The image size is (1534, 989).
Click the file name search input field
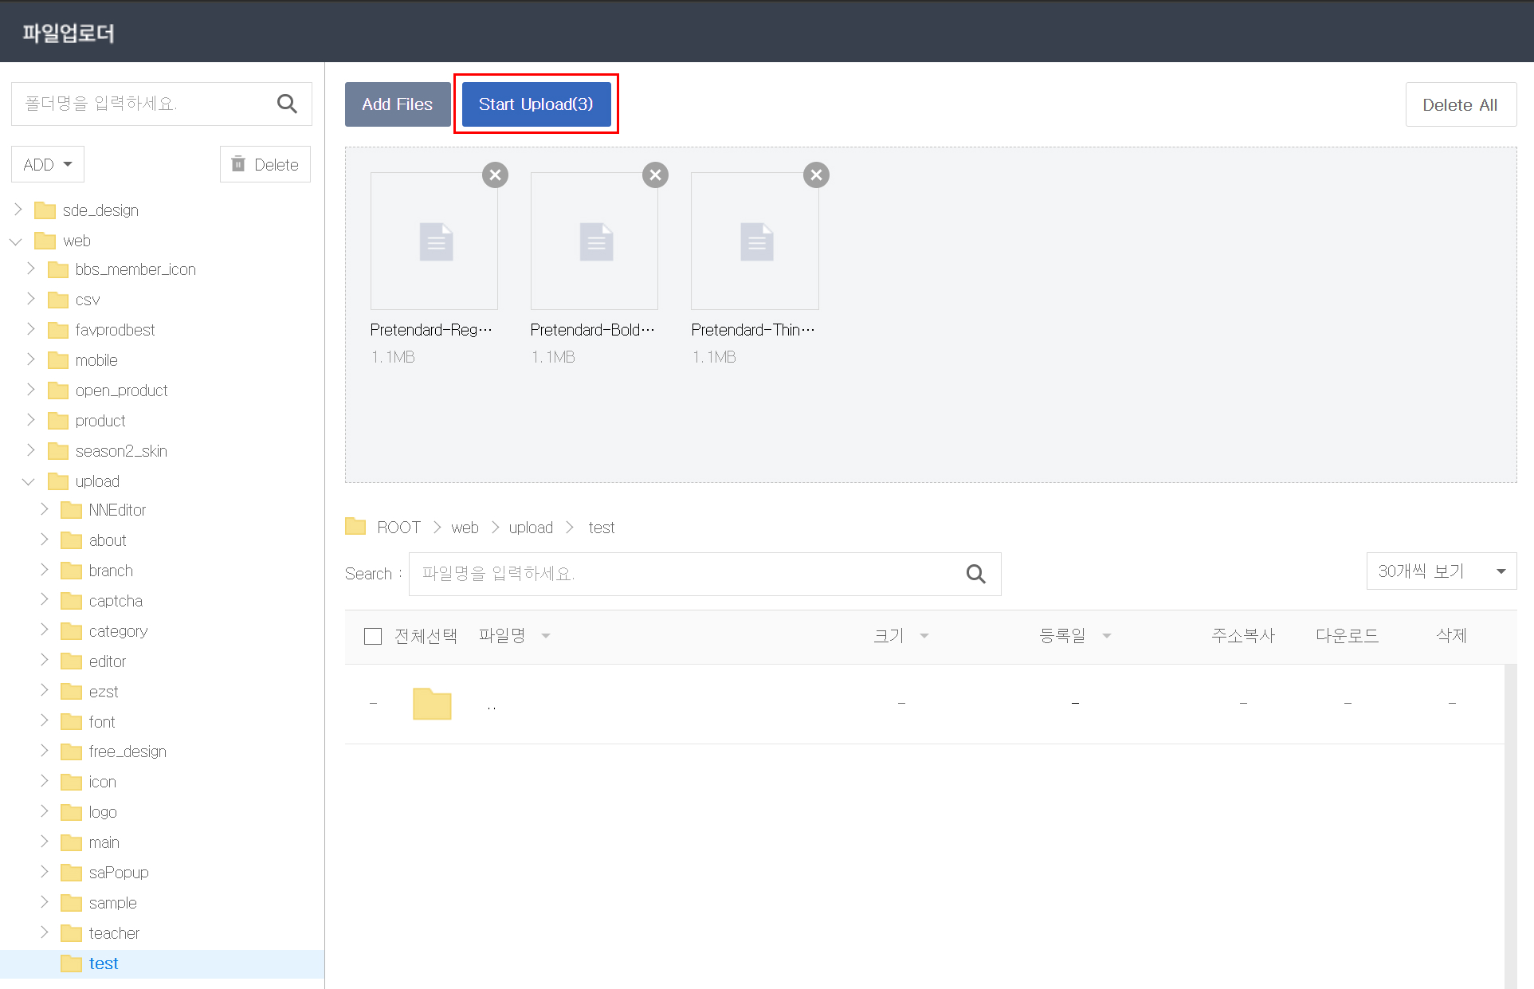coord(685,574)
